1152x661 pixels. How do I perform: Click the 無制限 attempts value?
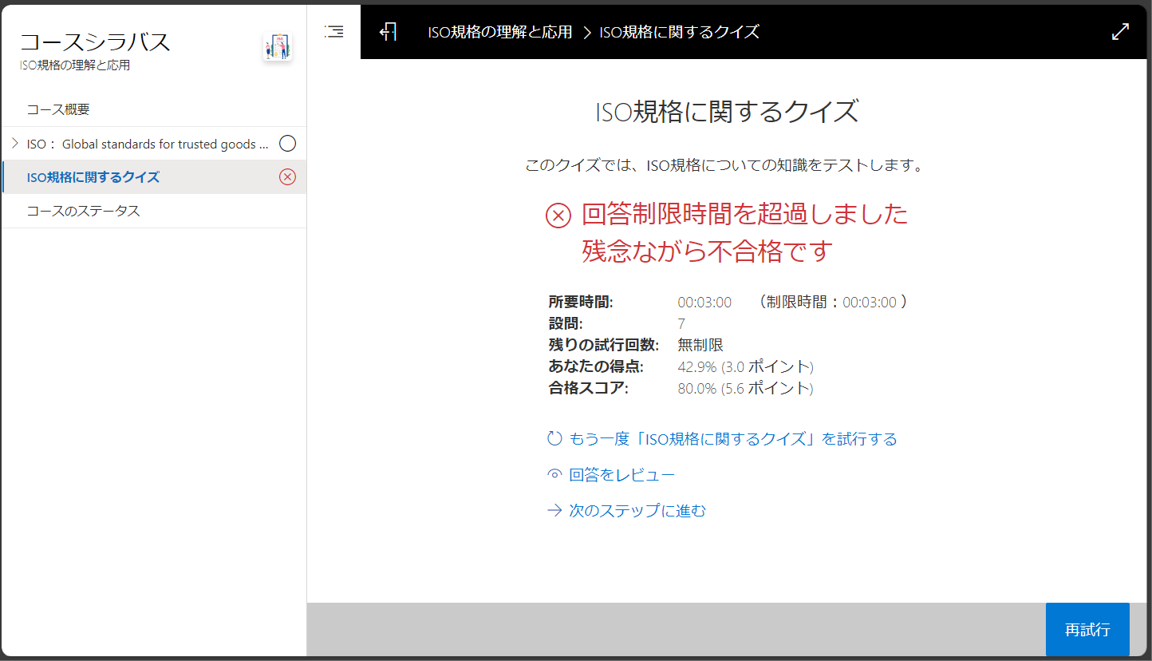[x=700, y=346]
